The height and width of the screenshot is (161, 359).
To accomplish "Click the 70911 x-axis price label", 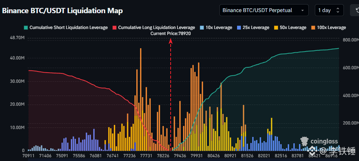I will pos(29,156).
